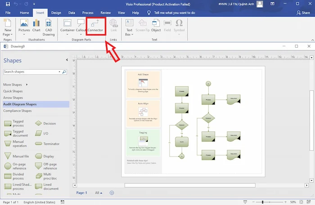Select Arrow Shapes stencil
This screenshot has height=205, width=315.
pos(13,98)
